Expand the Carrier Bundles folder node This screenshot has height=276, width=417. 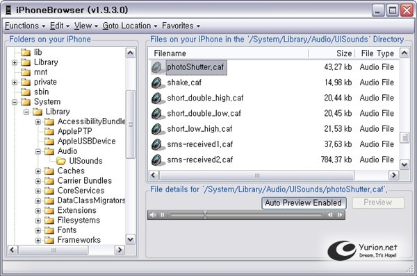point(38,181)
